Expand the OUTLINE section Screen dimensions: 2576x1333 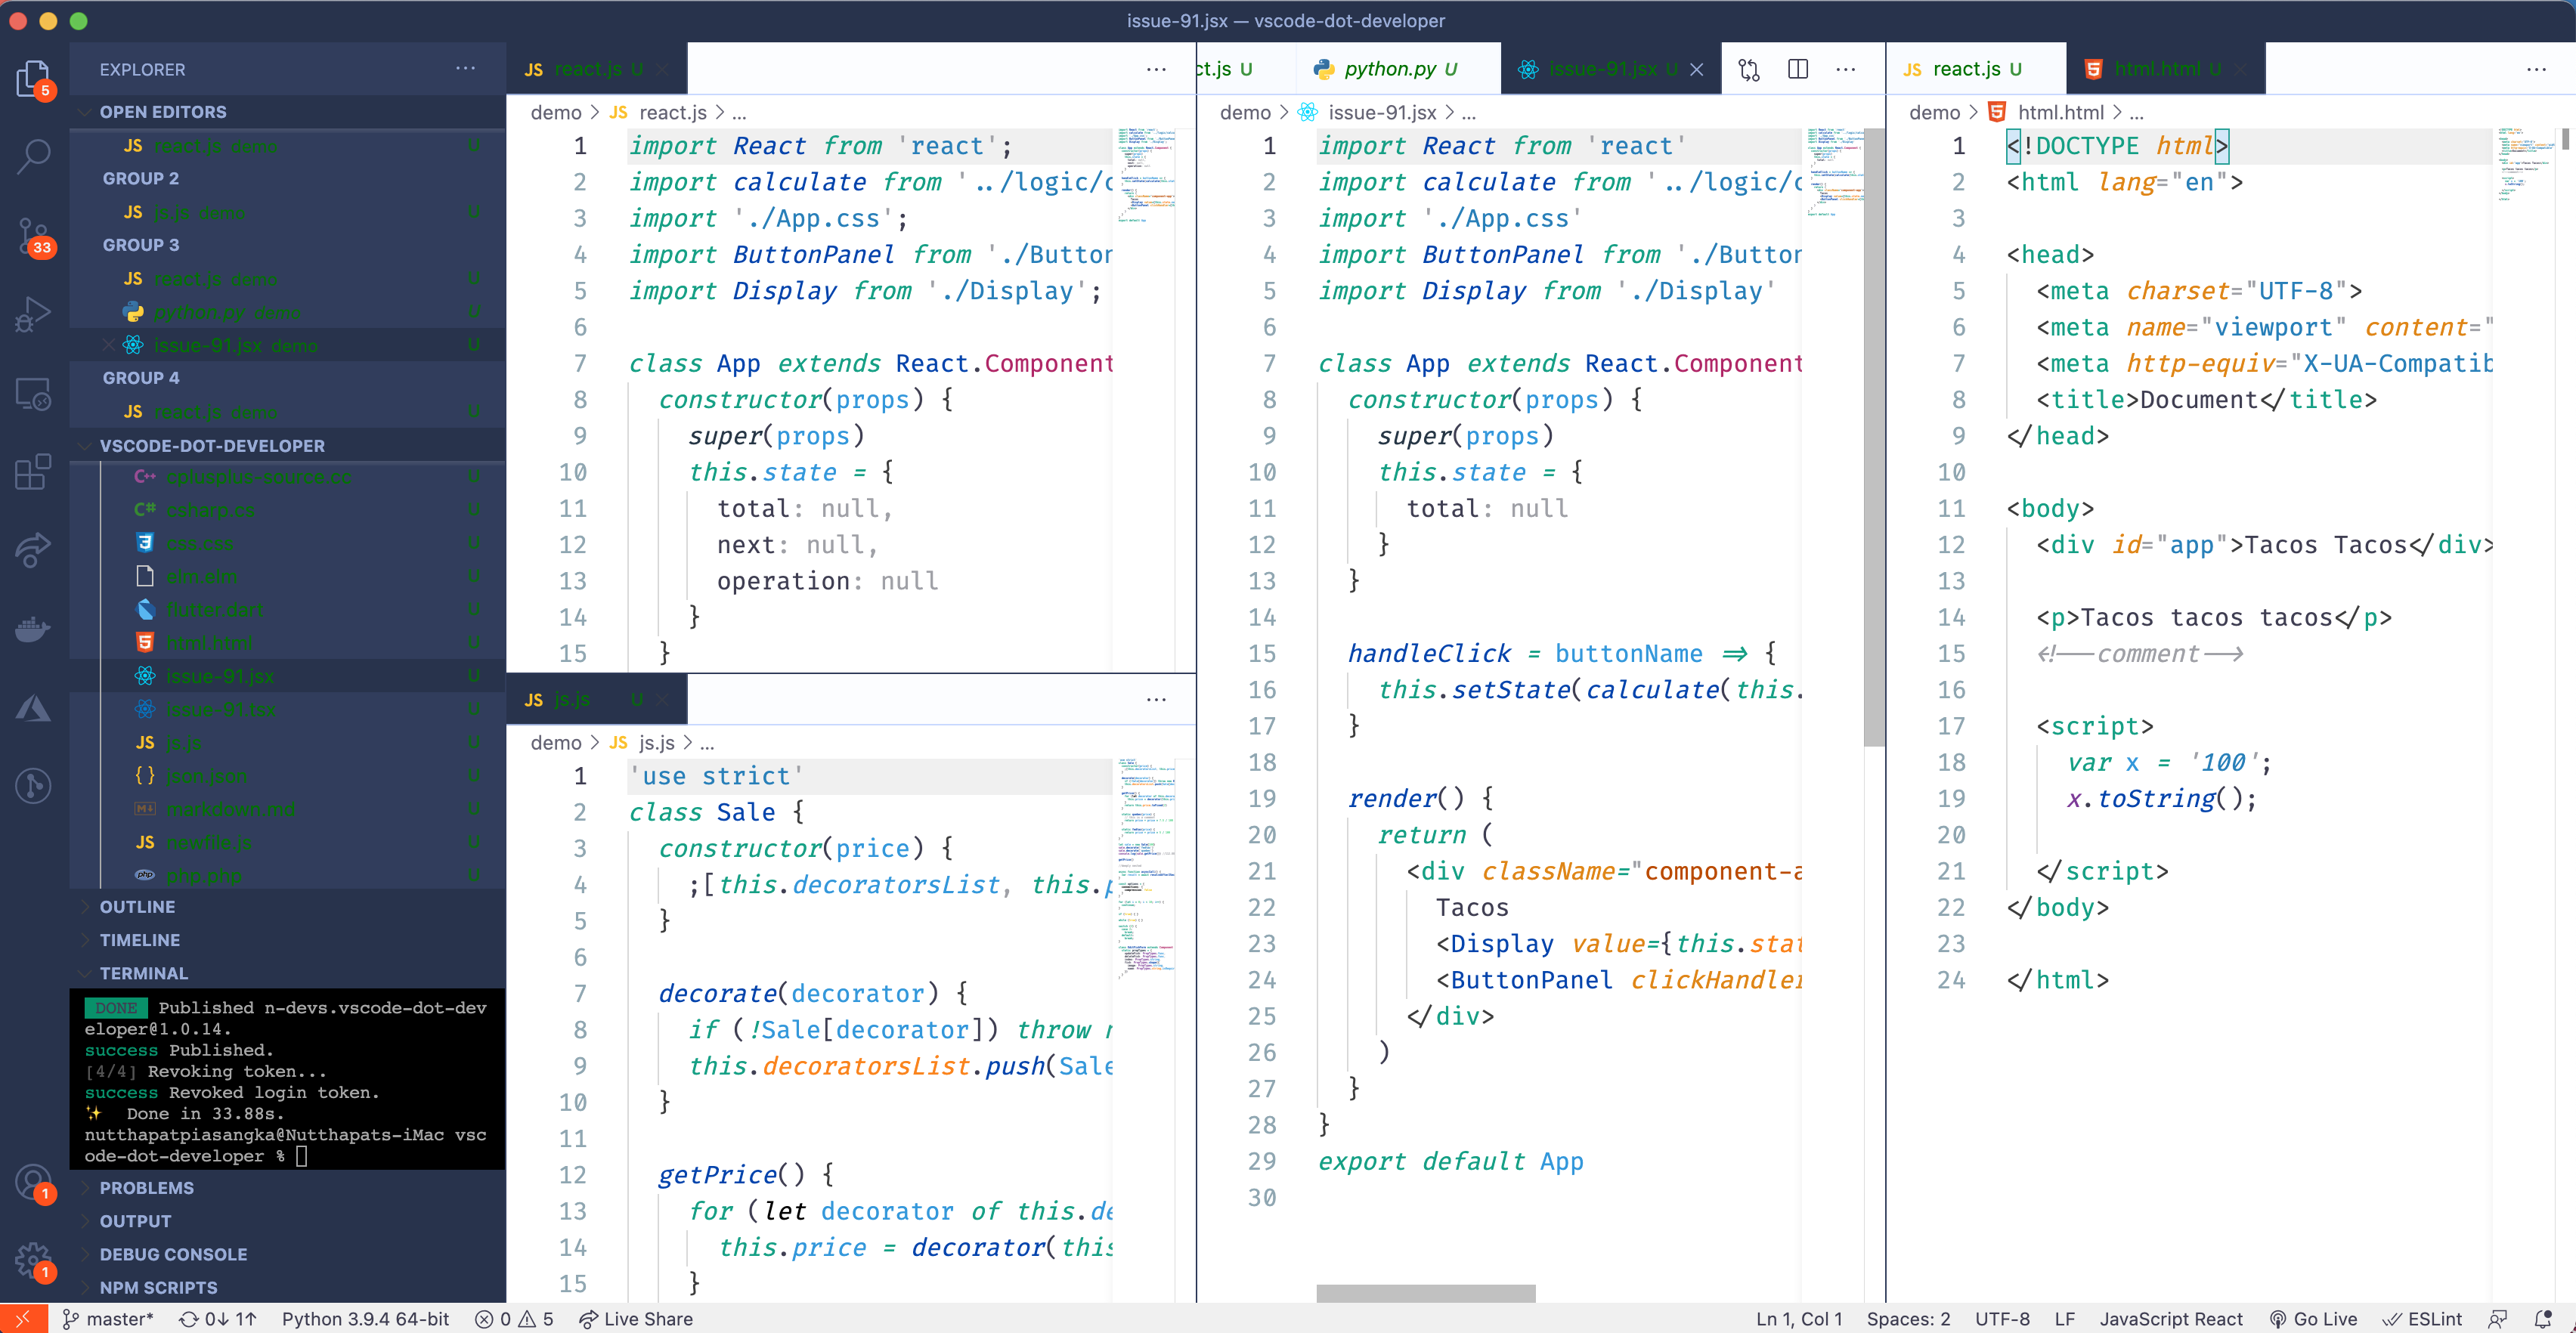pos(137,906)
